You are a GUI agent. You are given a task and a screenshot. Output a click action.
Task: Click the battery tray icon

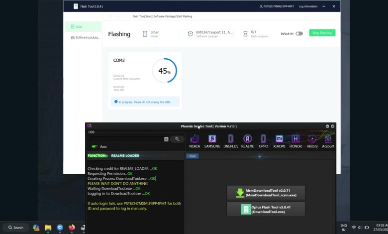[x=367, y=228]
